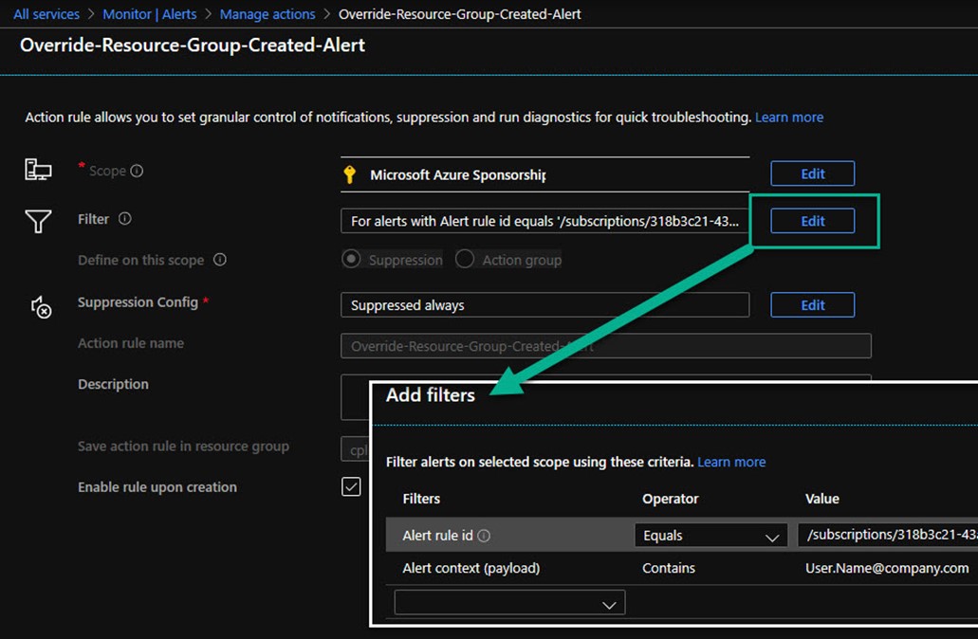Image resolution: width=978 pixels, height=639 pixels.
Task: Select the Suppression radio button
Action: click(352, 259)
